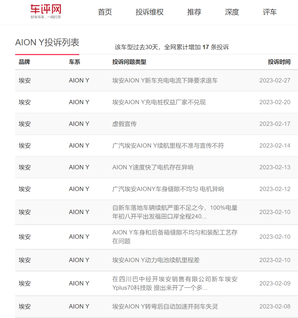This screenshot has width=298, height=318.
Task: Open complaint starting 自新车落地车辆续航严重不足
Action: coord(175,212)
